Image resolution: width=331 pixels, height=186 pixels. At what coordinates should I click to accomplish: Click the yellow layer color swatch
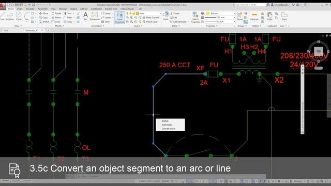pos(137,13)
